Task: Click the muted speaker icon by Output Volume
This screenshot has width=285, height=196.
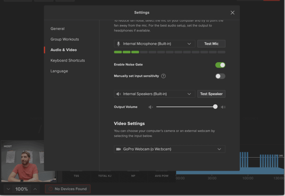Action: tap(151, 107)
